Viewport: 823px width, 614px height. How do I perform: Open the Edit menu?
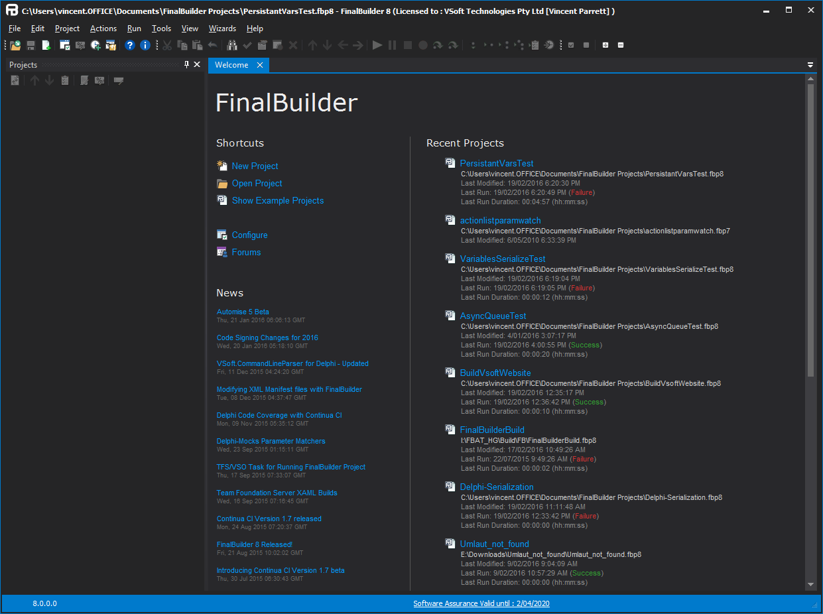tap(38, 29)
